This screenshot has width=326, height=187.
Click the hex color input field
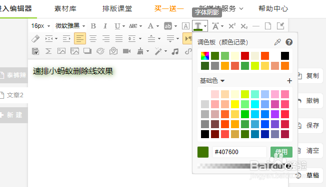tap(239, 152)
